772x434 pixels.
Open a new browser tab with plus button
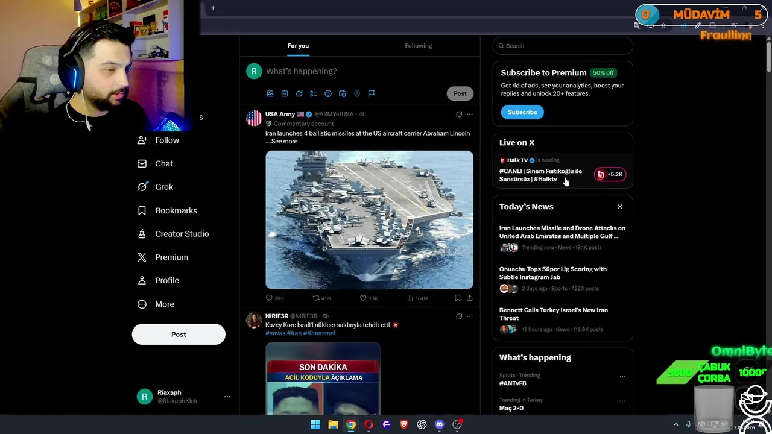(213, 8)
